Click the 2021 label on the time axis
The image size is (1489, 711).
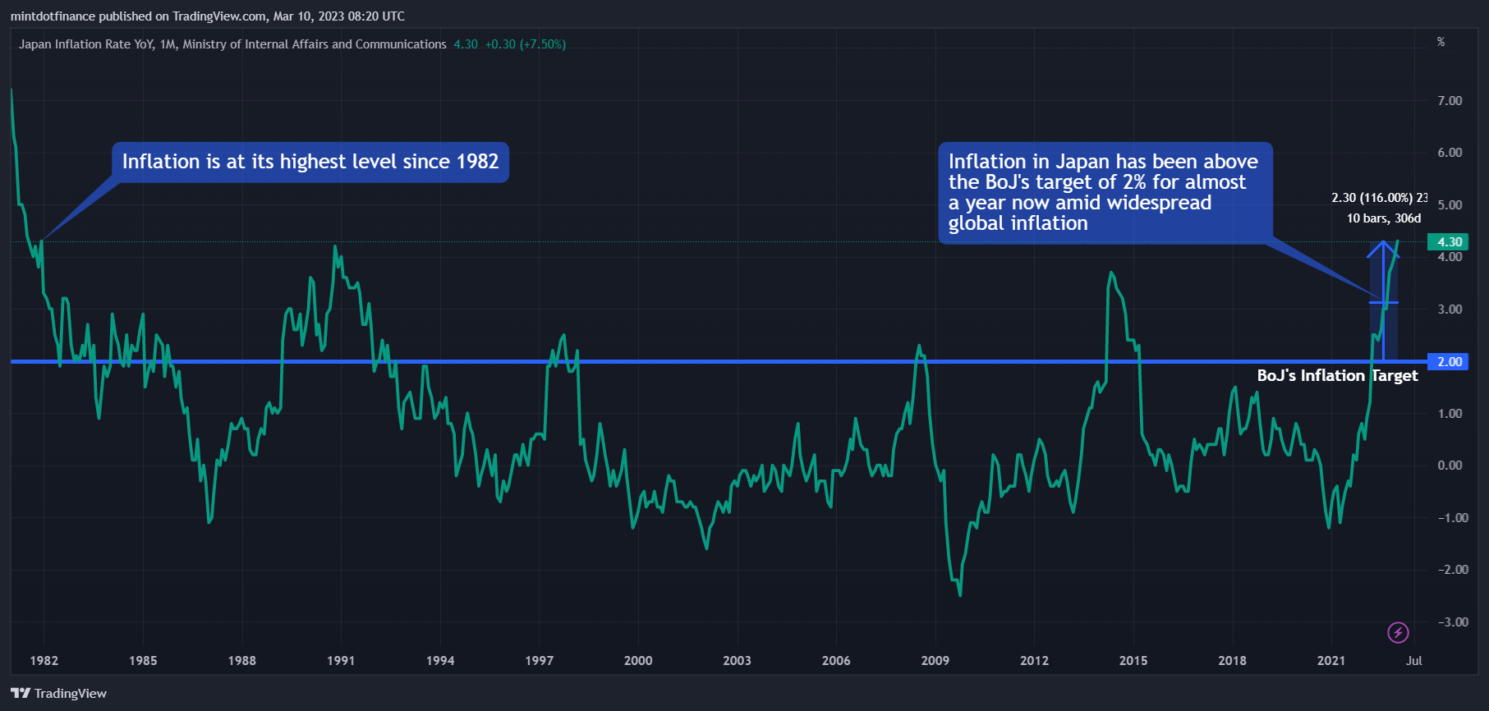click(1331, 661)
